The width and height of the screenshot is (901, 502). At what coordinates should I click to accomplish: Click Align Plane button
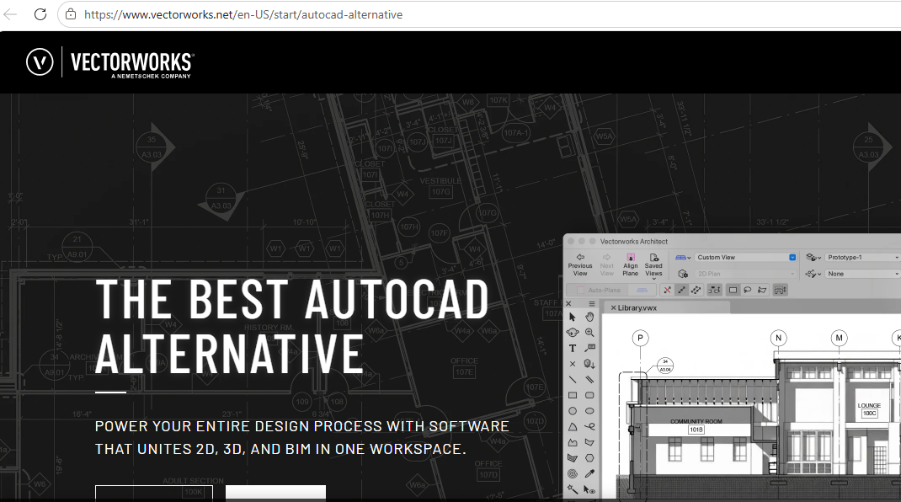(x=631, y=265)
